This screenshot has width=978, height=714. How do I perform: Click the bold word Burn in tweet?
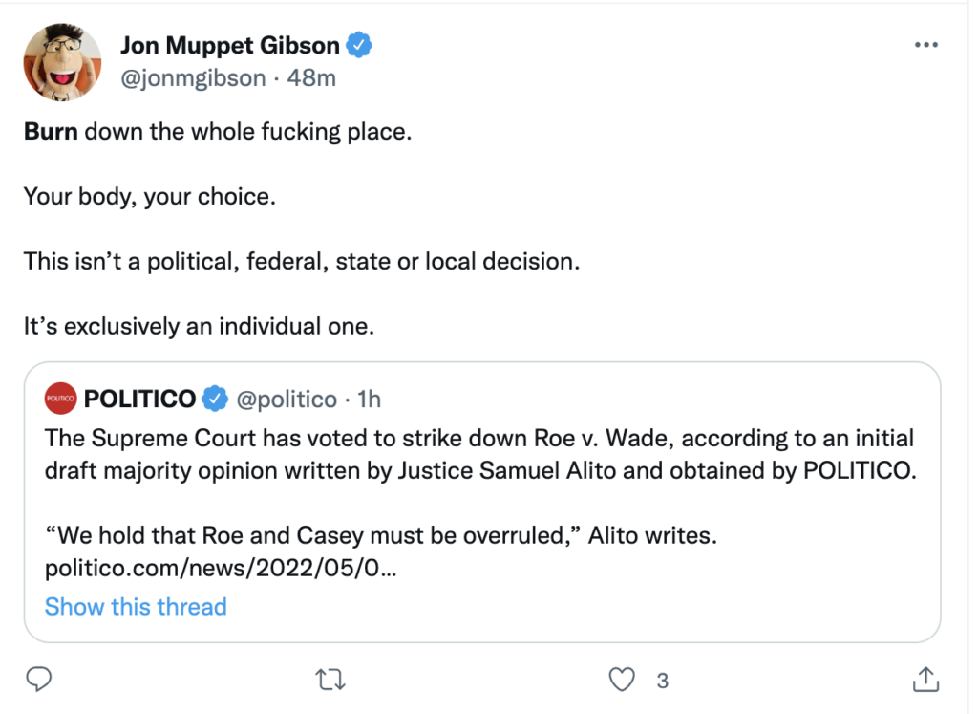coord(51,131)
